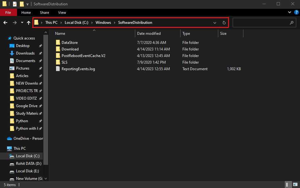Sort by the Date modified column
This screenshot has width=300, height=188.
(x=149, y=33)
